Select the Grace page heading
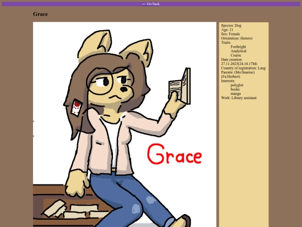The width and height of the screenshot is (302, 227). 40,14
